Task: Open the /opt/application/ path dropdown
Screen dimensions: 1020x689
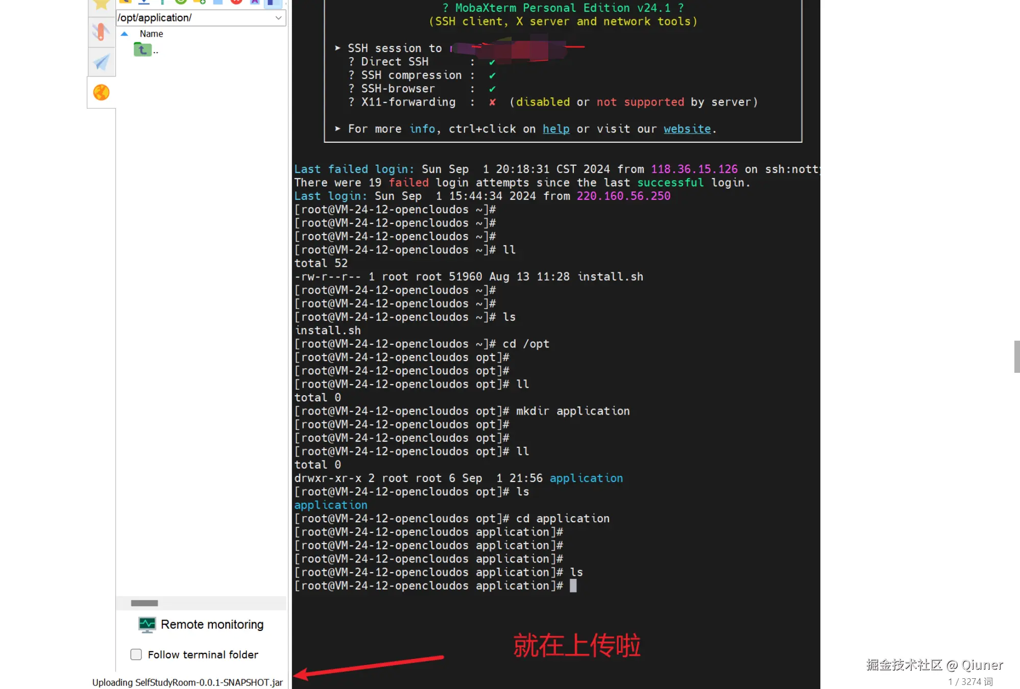Action: coord(279,17)
